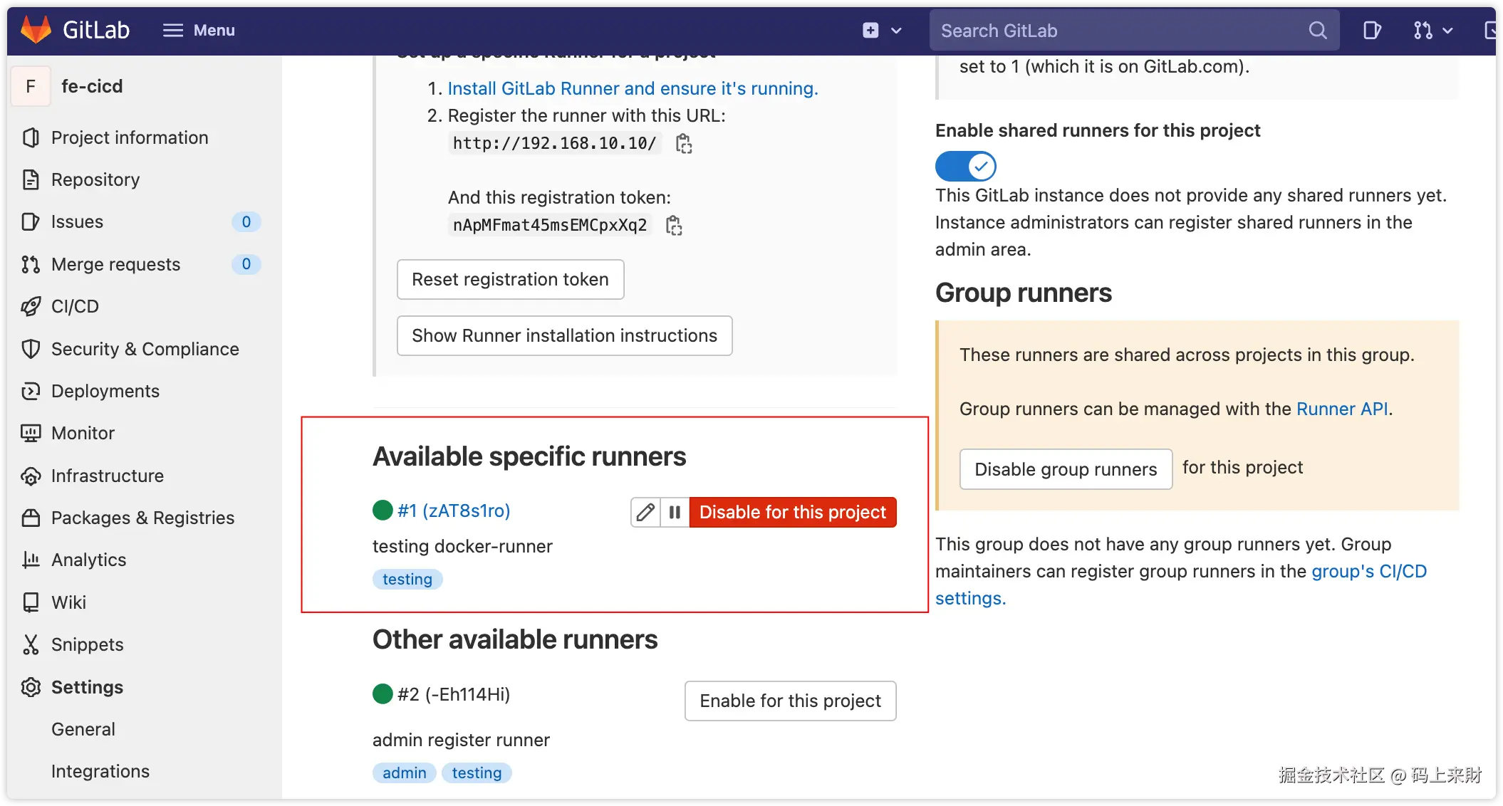
Task: Edit runner #1 with pencil icon
Action: 645,512
